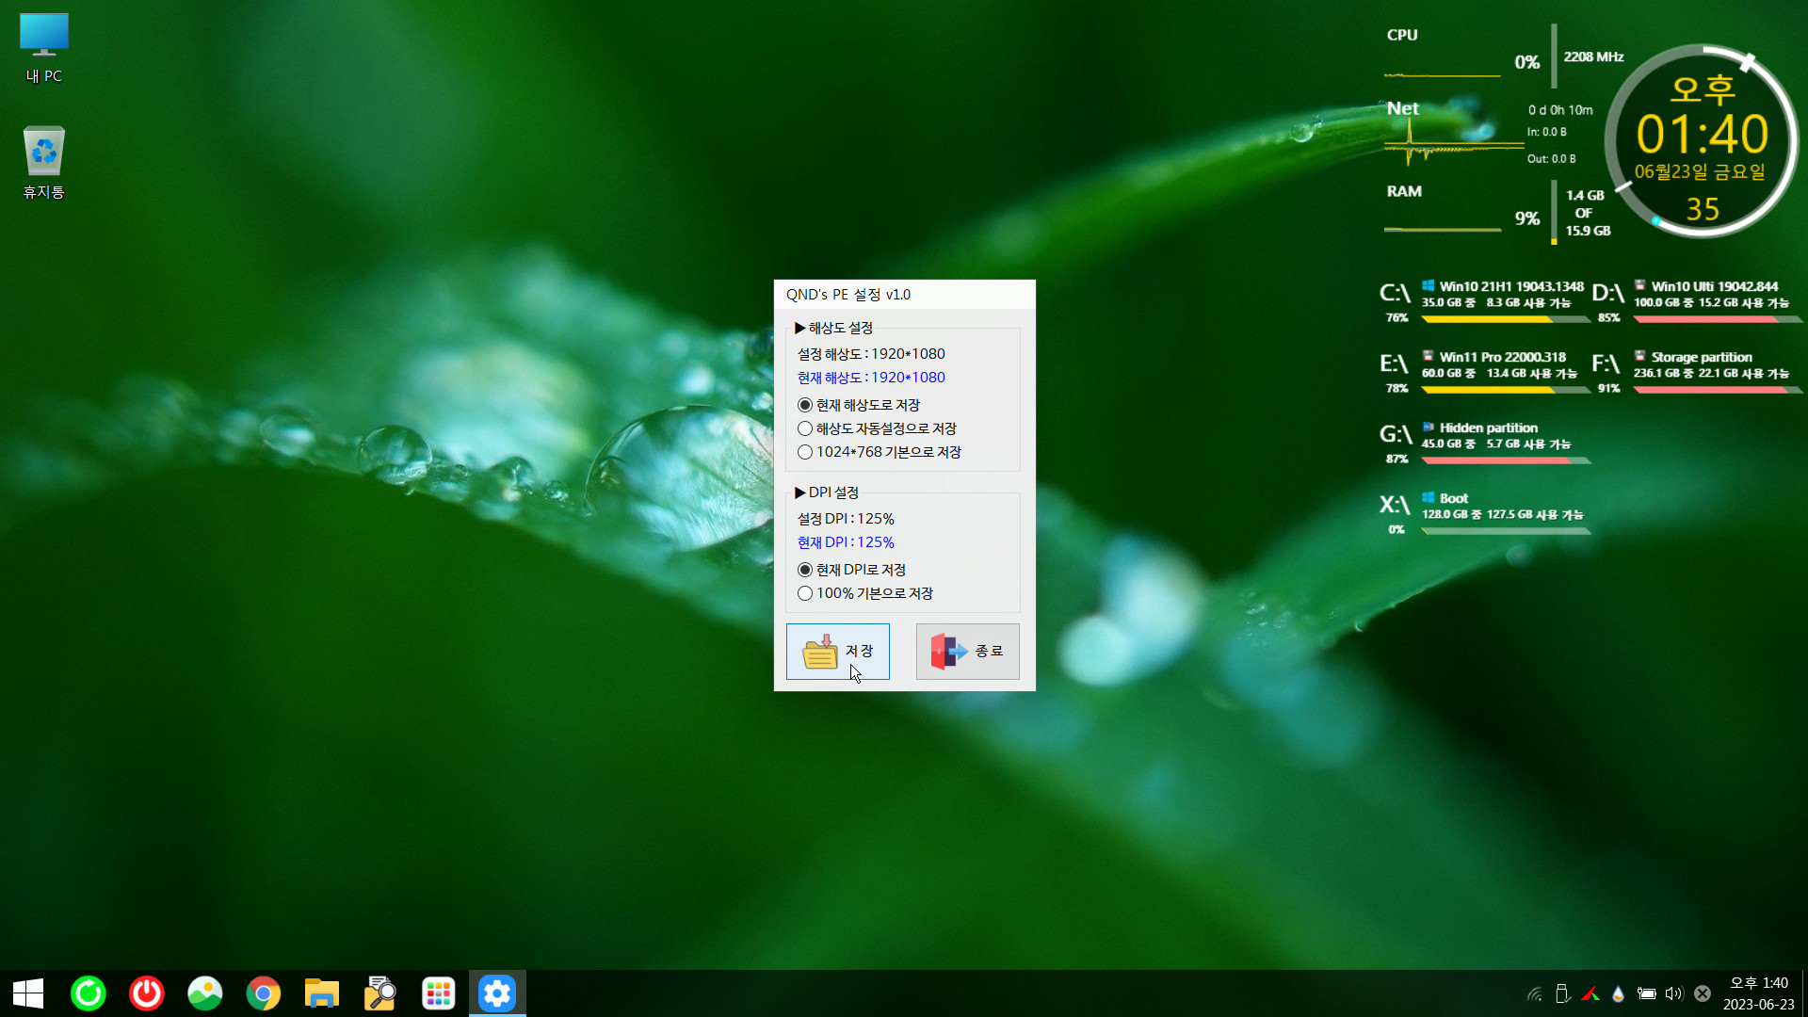Image resolution: width=1808 pixels, height=1017 pixels.
Task: Open File Explorer from the taskbar
Action: (x=322, y=993)
